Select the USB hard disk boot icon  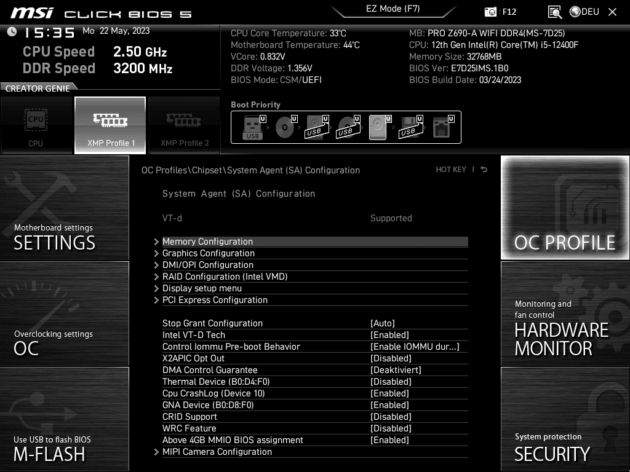tap(317, 127)
